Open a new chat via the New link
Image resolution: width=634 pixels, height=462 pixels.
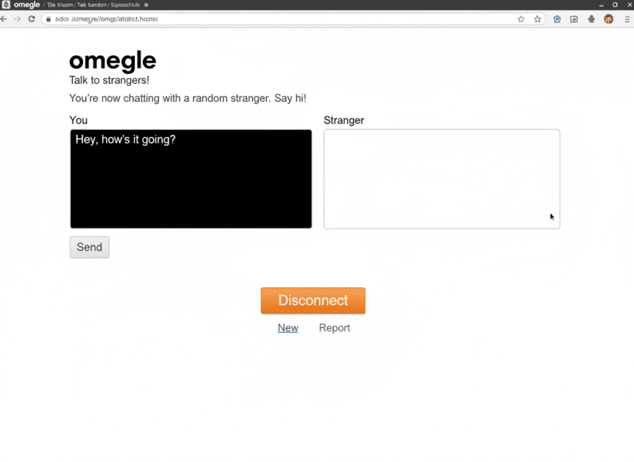[287, 328]
